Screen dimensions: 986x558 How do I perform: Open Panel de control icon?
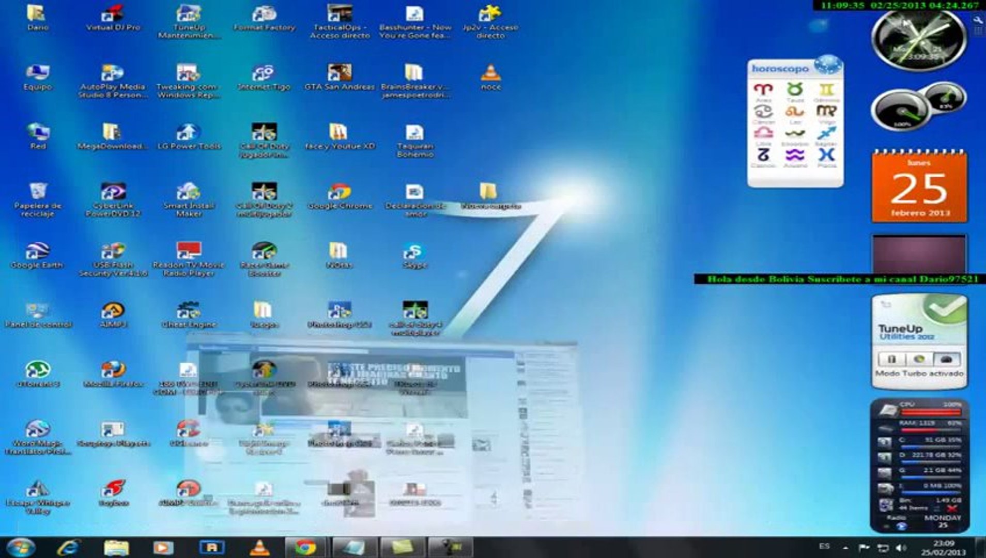[37, 315]
